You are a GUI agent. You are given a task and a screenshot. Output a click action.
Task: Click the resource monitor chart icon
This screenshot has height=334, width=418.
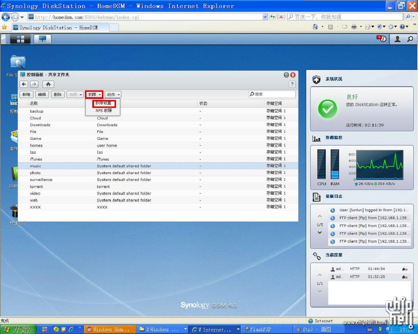pos(316,138)
